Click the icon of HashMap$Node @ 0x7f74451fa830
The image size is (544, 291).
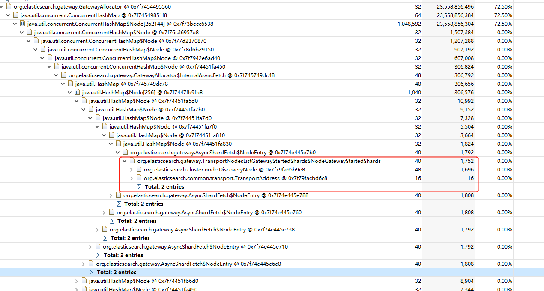(119, 144)
